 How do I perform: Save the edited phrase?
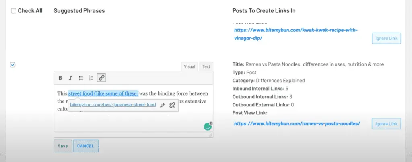pos(63,146)
